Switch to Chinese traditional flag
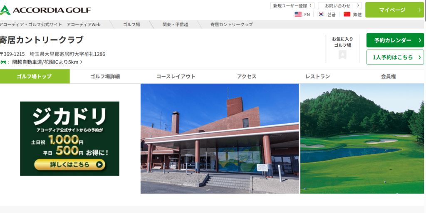Screen dimensions: 426x213 click(347, 14)
